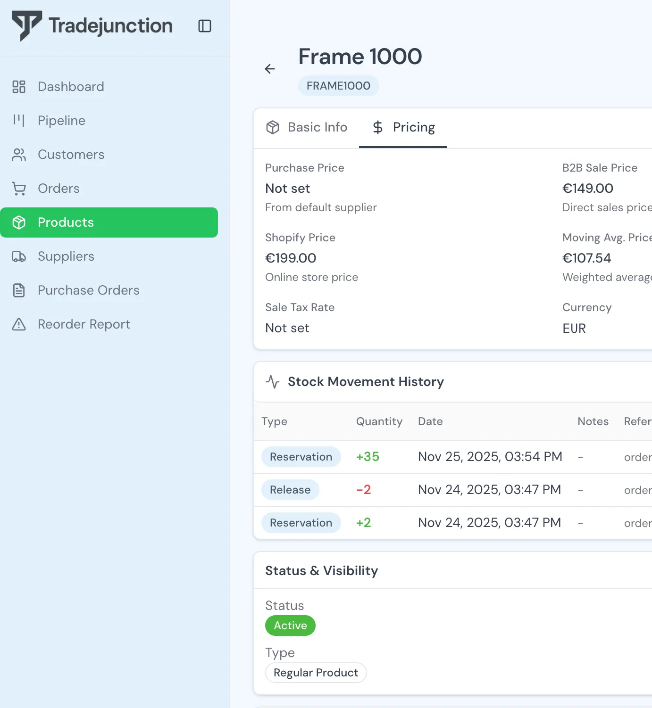Click the Pipeline bars icon

point(19,121)
